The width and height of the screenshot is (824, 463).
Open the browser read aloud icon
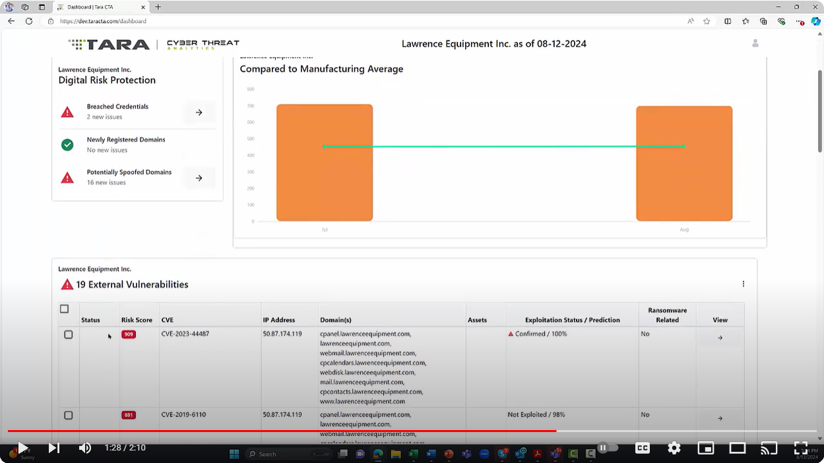coord(691,21)
